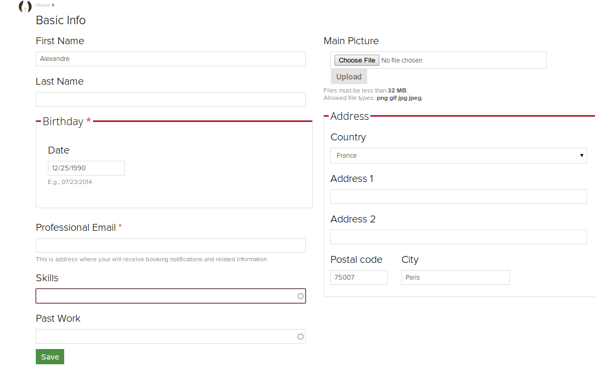The height and width of the screenshot is (379, 595).
Task: Click the Address fieldset legend
Action: pyautogui.click(x=349, y=116)
